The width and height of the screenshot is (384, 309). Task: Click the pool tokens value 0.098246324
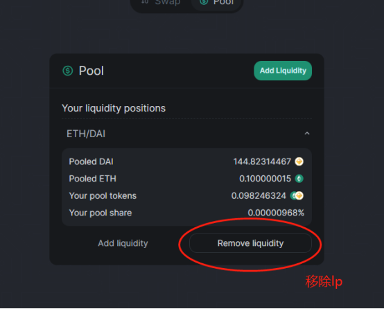(x=259, y=195)
